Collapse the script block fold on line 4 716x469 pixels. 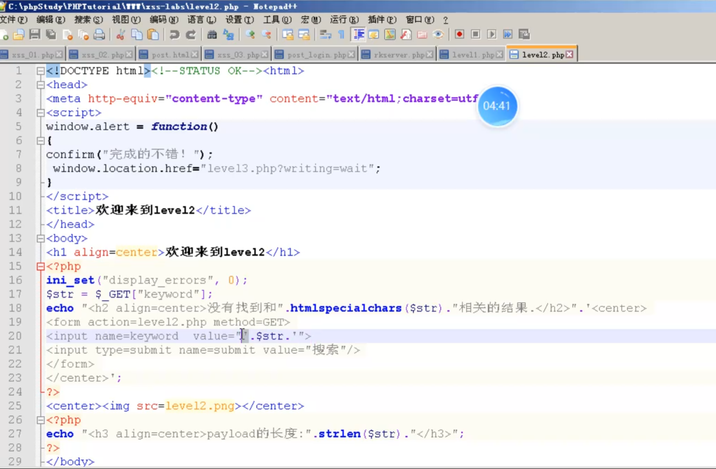40,113
